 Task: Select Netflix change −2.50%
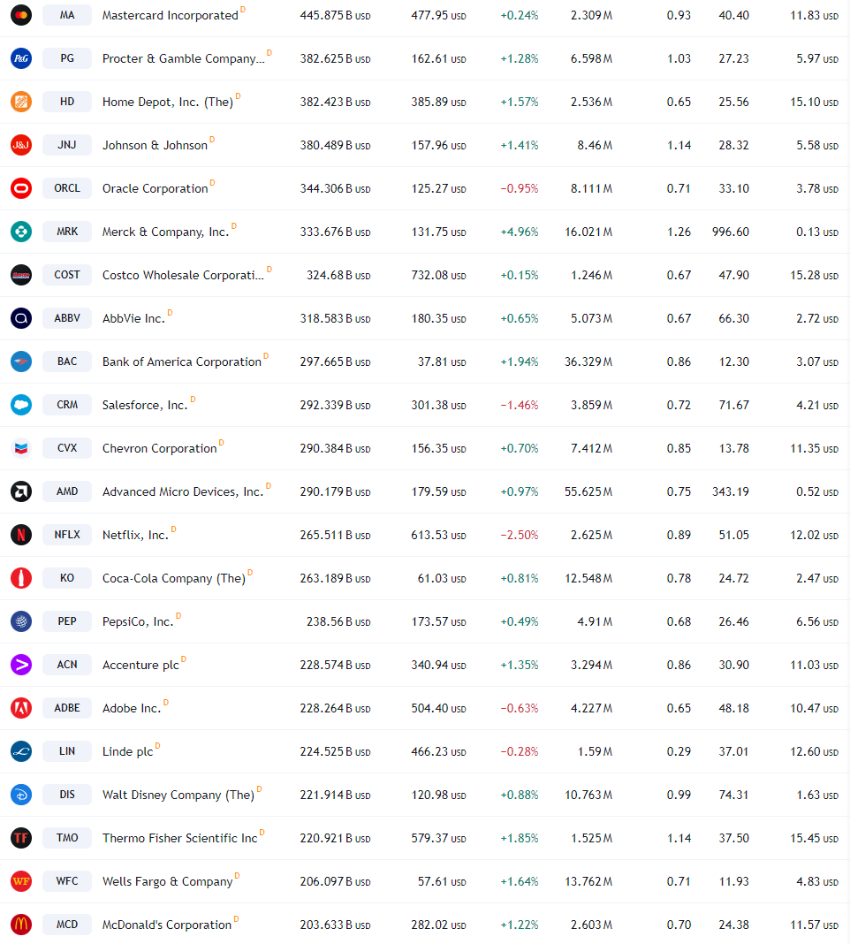click(x=520, y=536)
